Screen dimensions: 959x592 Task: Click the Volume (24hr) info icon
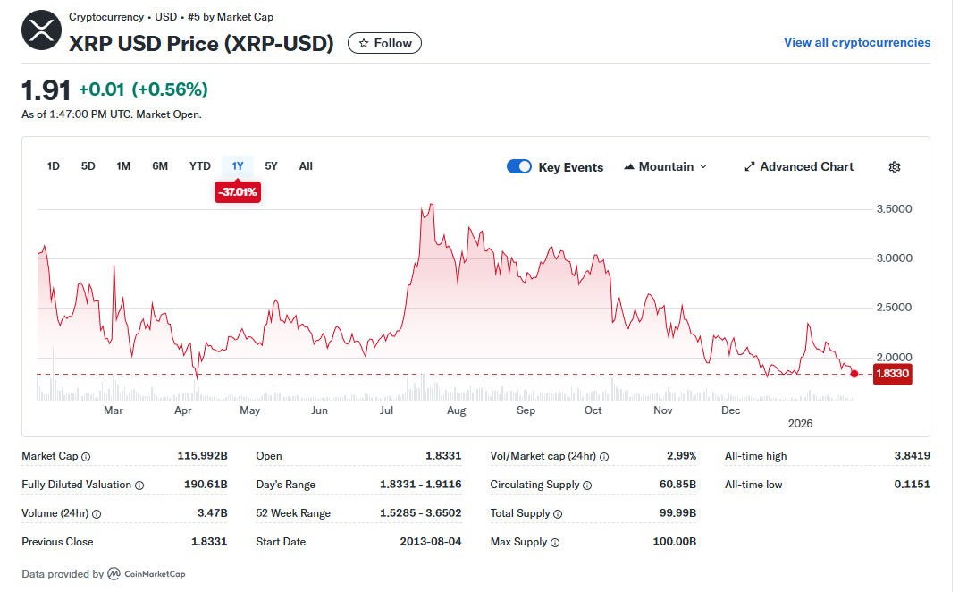(x=97, y=514)
